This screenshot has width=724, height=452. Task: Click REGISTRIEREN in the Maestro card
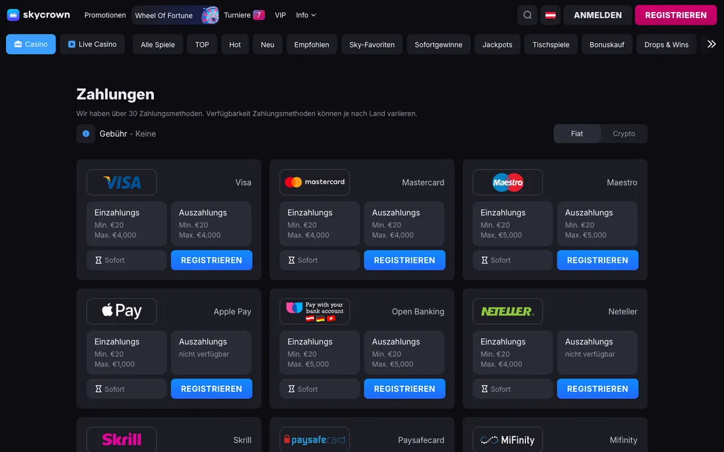click(x=598, y=260)
